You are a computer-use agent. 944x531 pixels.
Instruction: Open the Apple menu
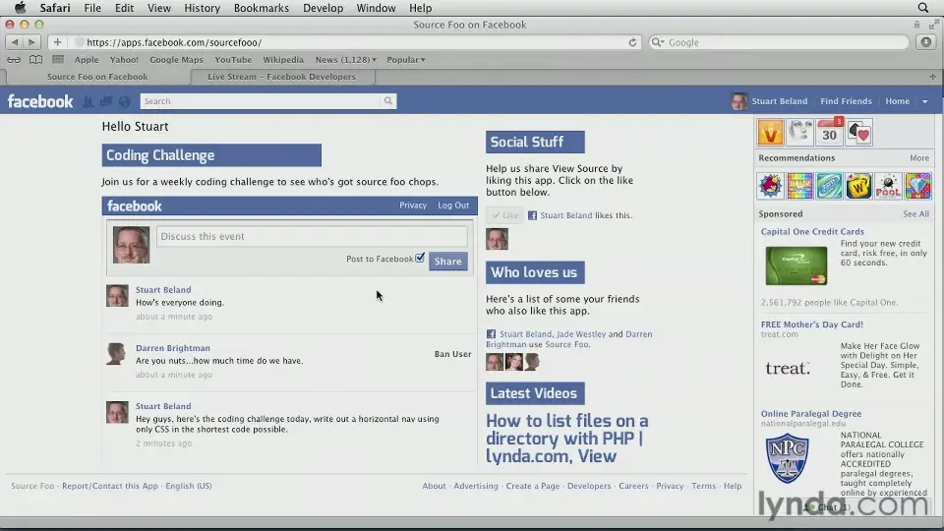pos(20,8)
